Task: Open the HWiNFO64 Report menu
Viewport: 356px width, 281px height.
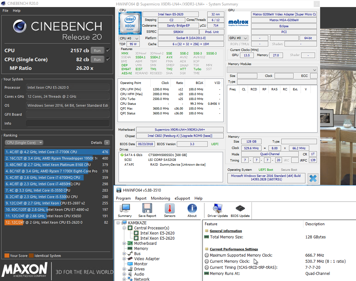Action: 141,198
